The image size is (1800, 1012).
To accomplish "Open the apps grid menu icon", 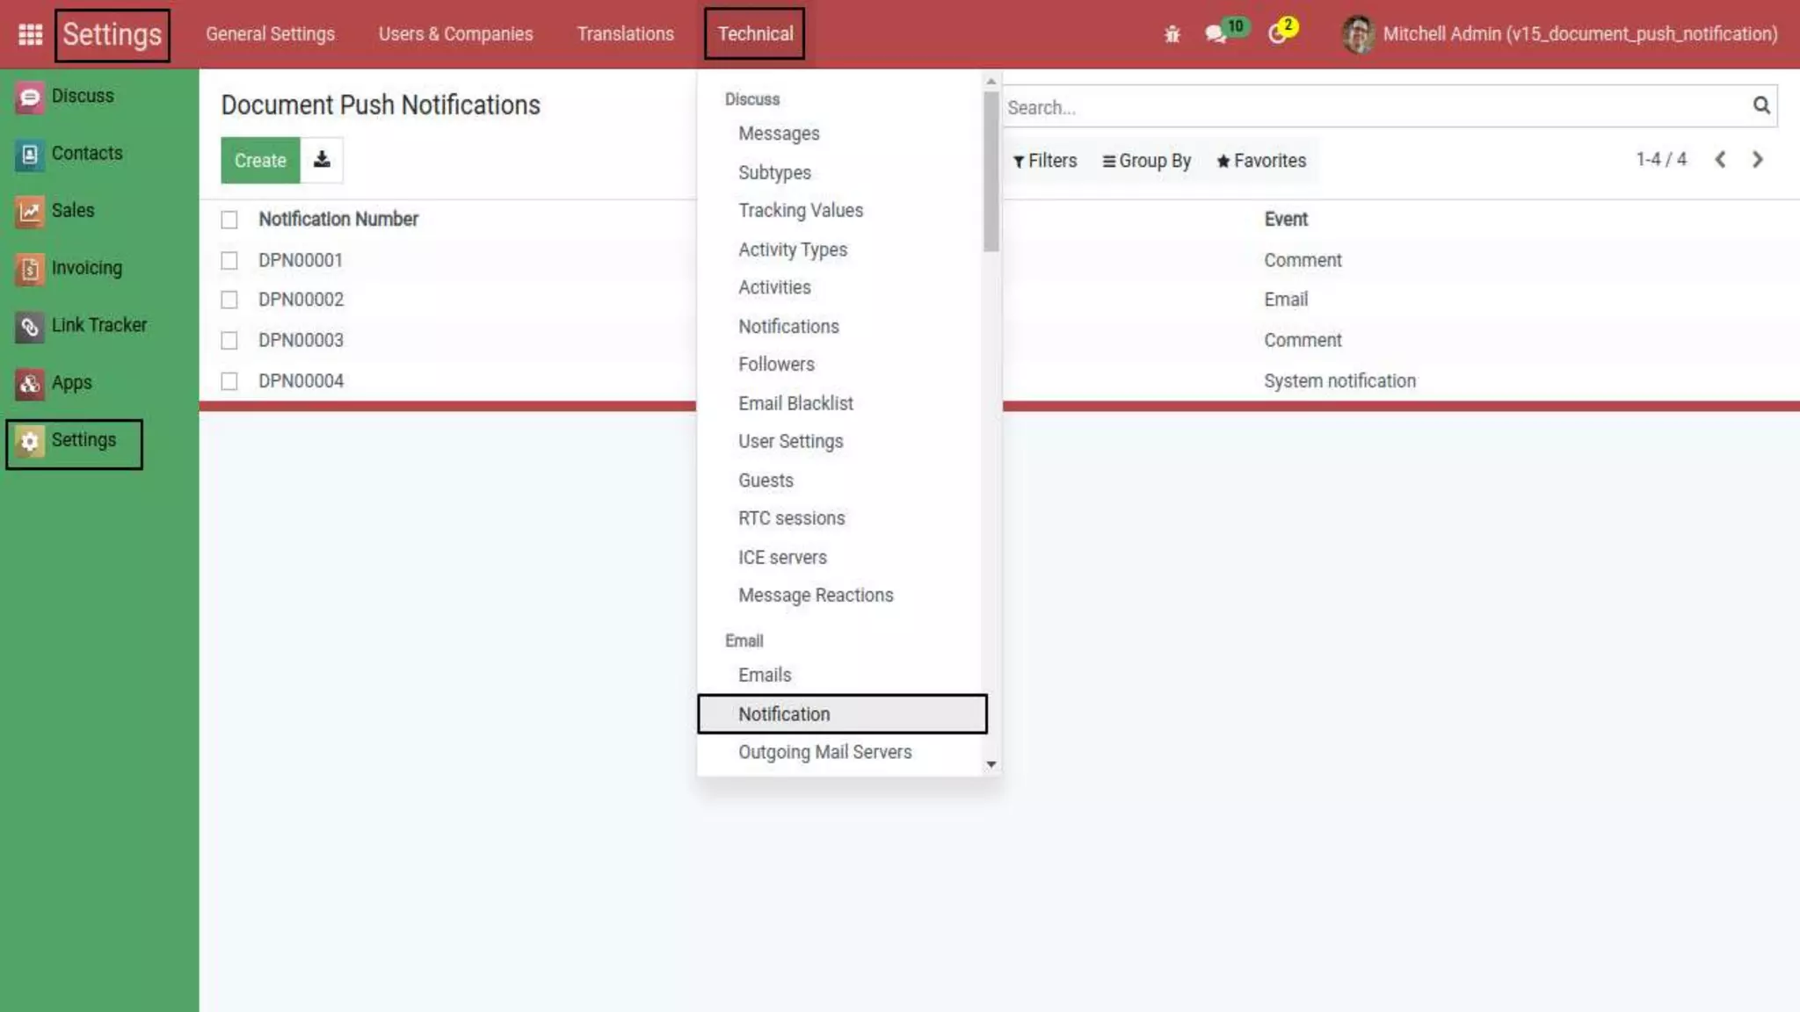I will coord(30,34).
